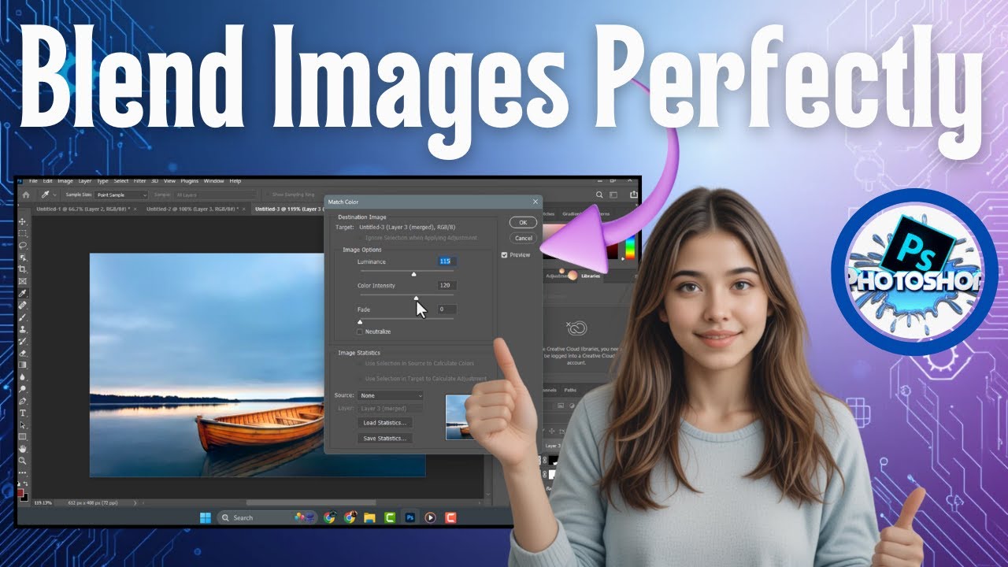Click the Fade slider handle

[x=360, y=321]
